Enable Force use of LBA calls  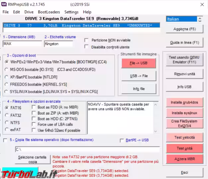point(34,124)
